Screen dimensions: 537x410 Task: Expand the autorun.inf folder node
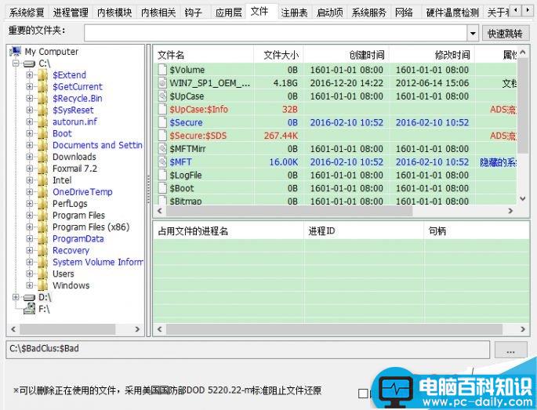30,122
